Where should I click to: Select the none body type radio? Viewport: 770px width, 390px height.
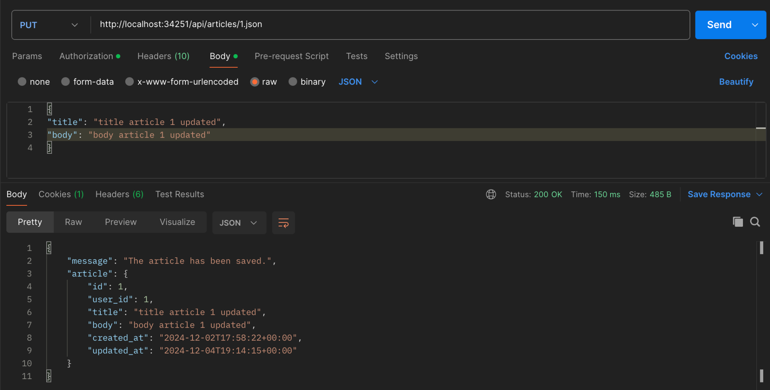(x=22, y=82)
